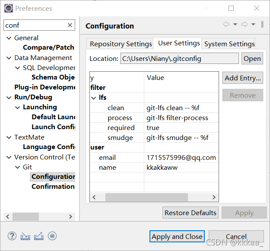Image resolution: width=270 pixels, height=251 pixels.
Task: Switch to the Repository Settings tab
Action: [121, 44]
